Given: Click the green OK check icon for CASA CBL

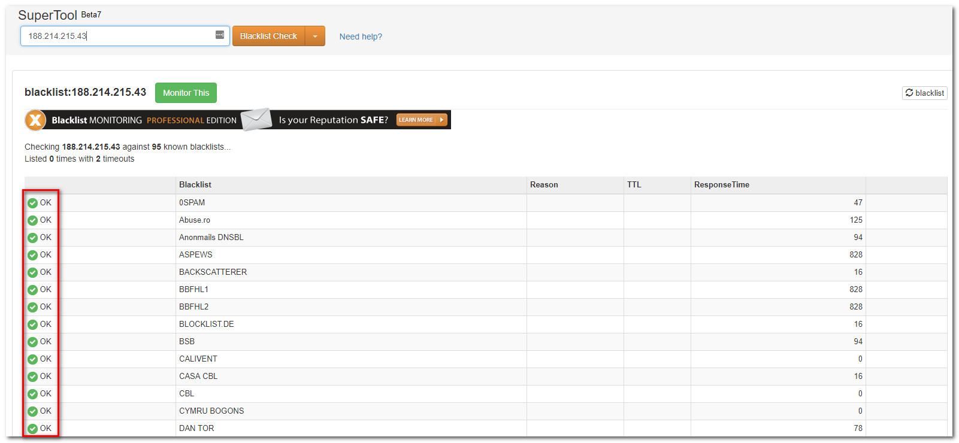Looking at the screenshot, I should [x=32, y=377].
